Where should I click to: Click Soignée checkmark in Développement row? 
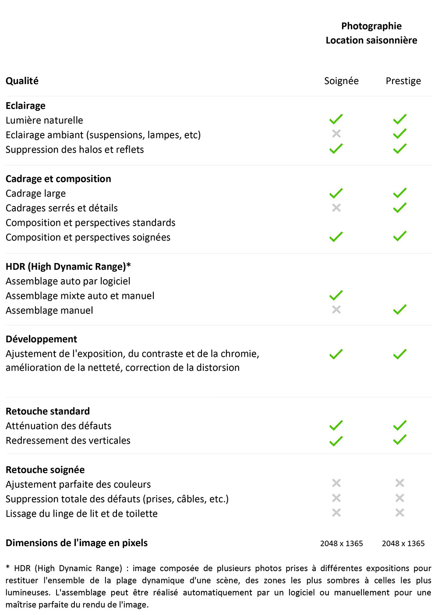pyautogui.click(x=336, y=354)
